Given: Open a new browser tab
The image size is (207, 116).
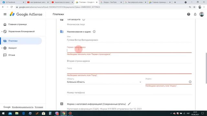Looking at the screenshot, I should pyautogui.click(x=175, y=2).
